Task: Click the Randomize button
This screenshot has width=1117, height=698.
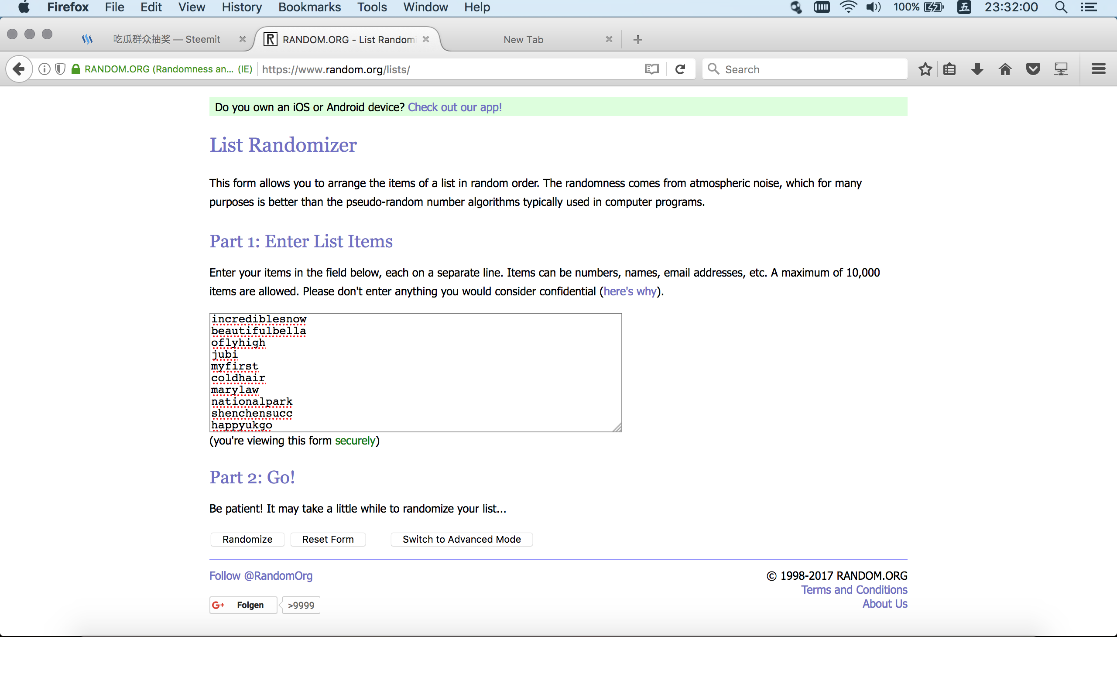Action: click(247, 539)
